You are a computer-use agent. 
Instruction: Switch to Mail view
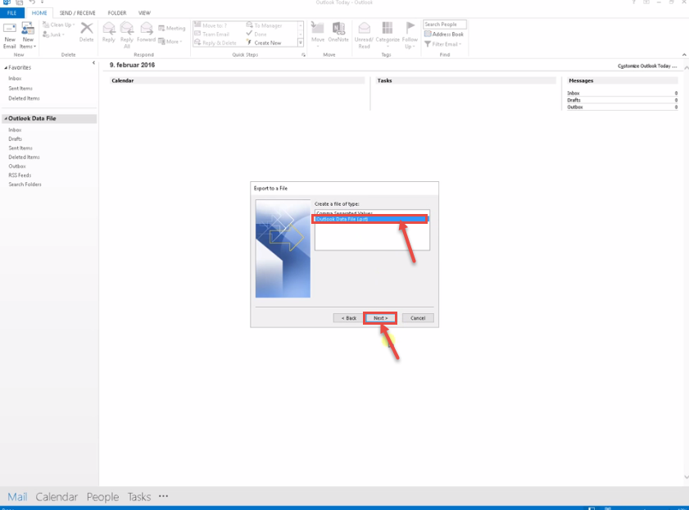(x=17, y=497)
